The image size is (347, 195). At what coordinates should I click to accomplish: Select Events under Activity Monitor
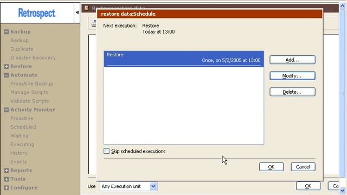(x=18, y=162)
